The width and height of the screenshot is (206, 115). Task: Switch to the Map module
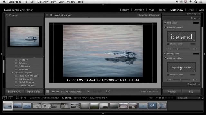[x=152, y=10]
